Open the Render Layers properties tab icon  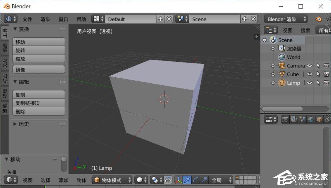(x=294, y=120)
